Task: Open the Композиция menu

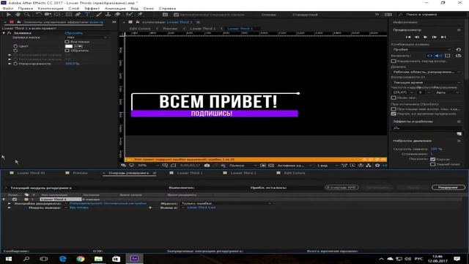Action: 51,8
